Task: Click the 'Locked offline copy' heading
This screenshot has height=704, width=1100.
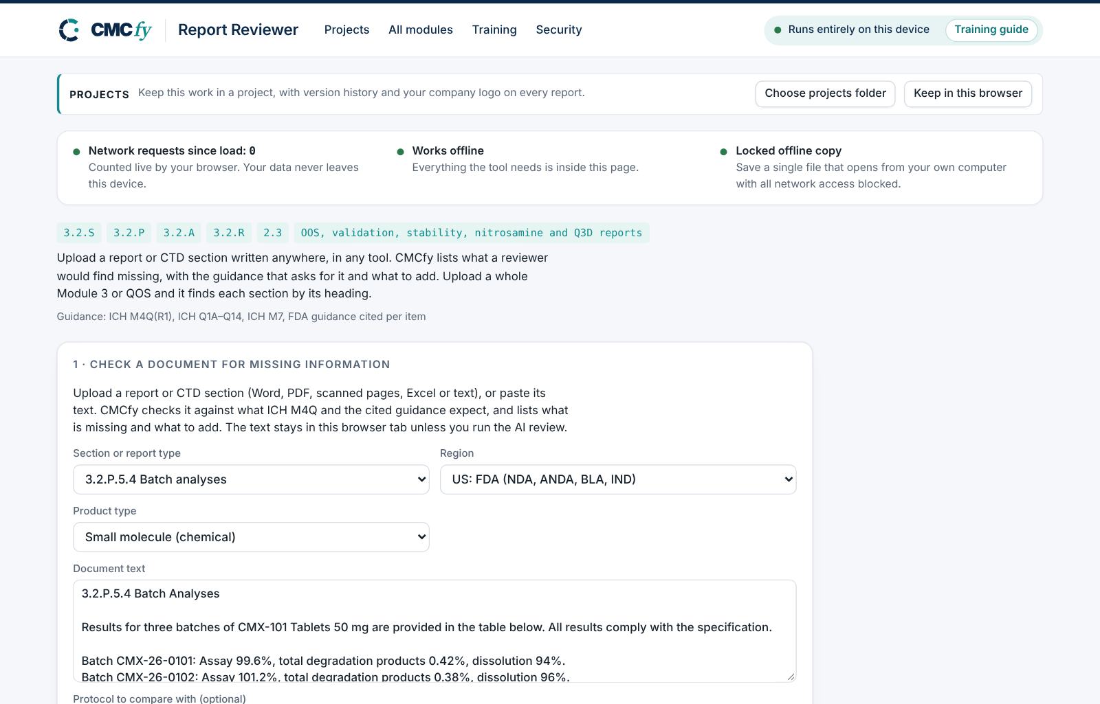Action: (789, 151)
